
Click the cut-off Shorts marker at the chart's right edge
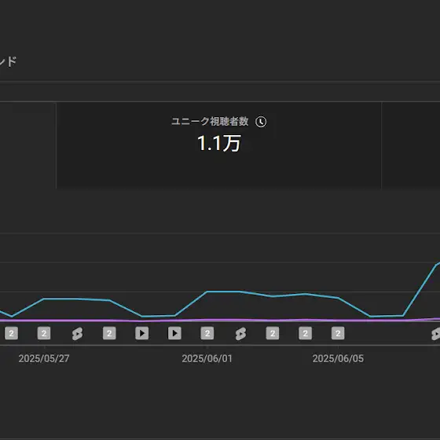[x=435, y=334]
